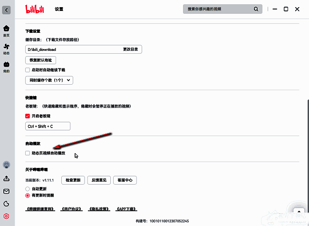309x226 pixels.
Task: Enable 动态页视频自动播放 checkbox
Action: point(28,153)
